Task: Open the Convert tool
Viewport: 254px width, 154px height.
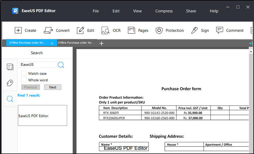Action: [57, 30]
